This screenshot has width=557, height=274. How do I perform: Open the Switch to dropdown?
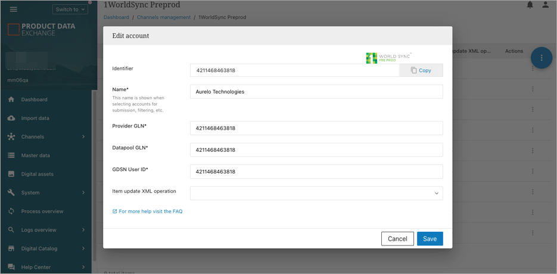[70, 10]
